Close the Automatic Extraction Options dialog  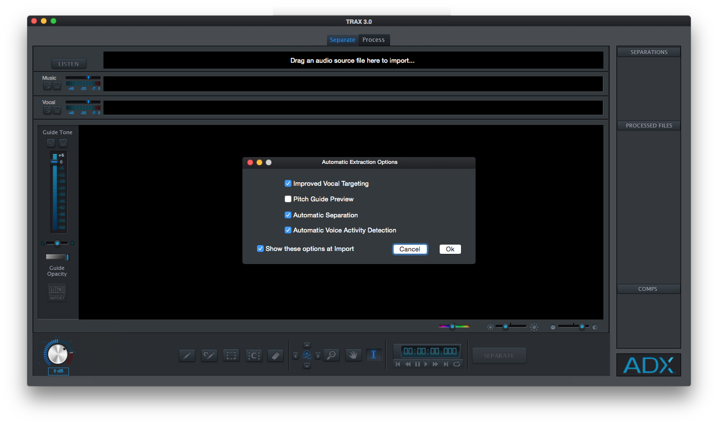coord(250,162)
